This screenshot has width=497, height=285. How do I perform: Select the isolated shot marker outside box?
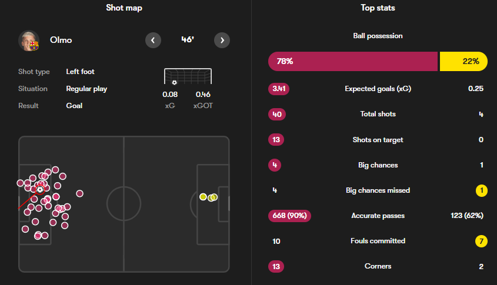79,193
